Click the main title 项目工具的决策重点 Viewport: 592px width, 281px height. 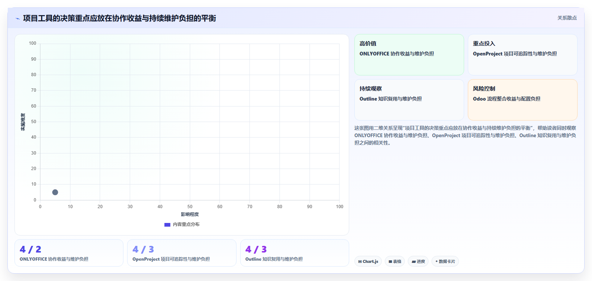[119, 18]
